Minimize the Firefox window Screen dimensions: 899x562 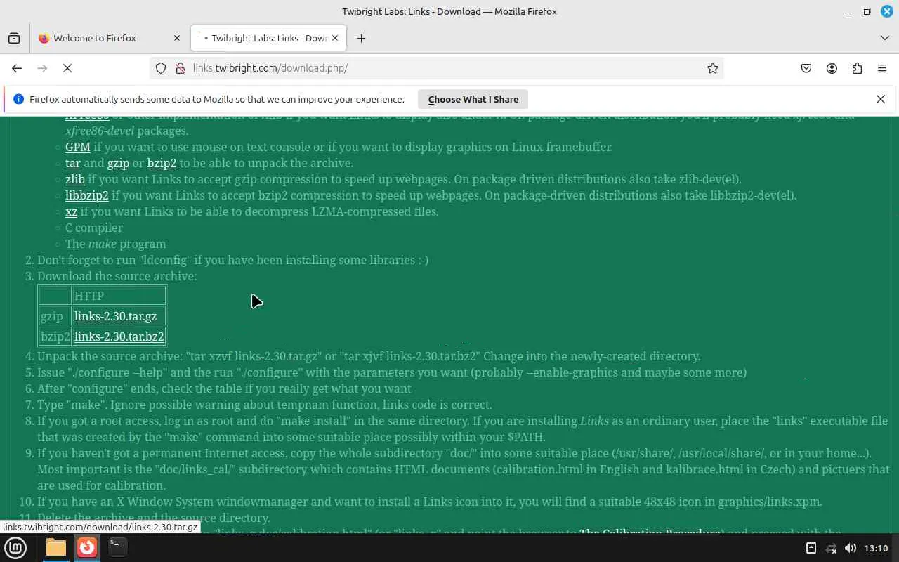848,11
